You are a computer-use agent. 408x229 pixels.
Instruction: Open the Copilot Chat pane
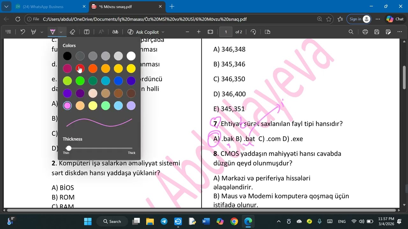pyautogui.click(x=395, y=19)
